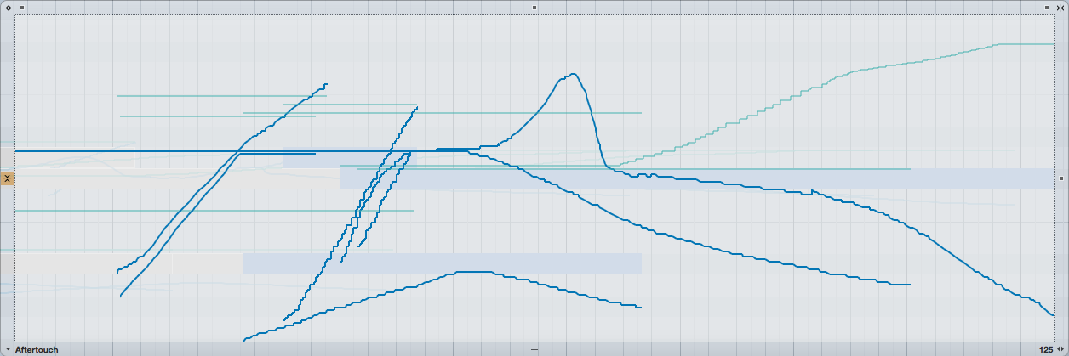
Task: Click the Aftertouch lane label
Action: click(37, 350)
